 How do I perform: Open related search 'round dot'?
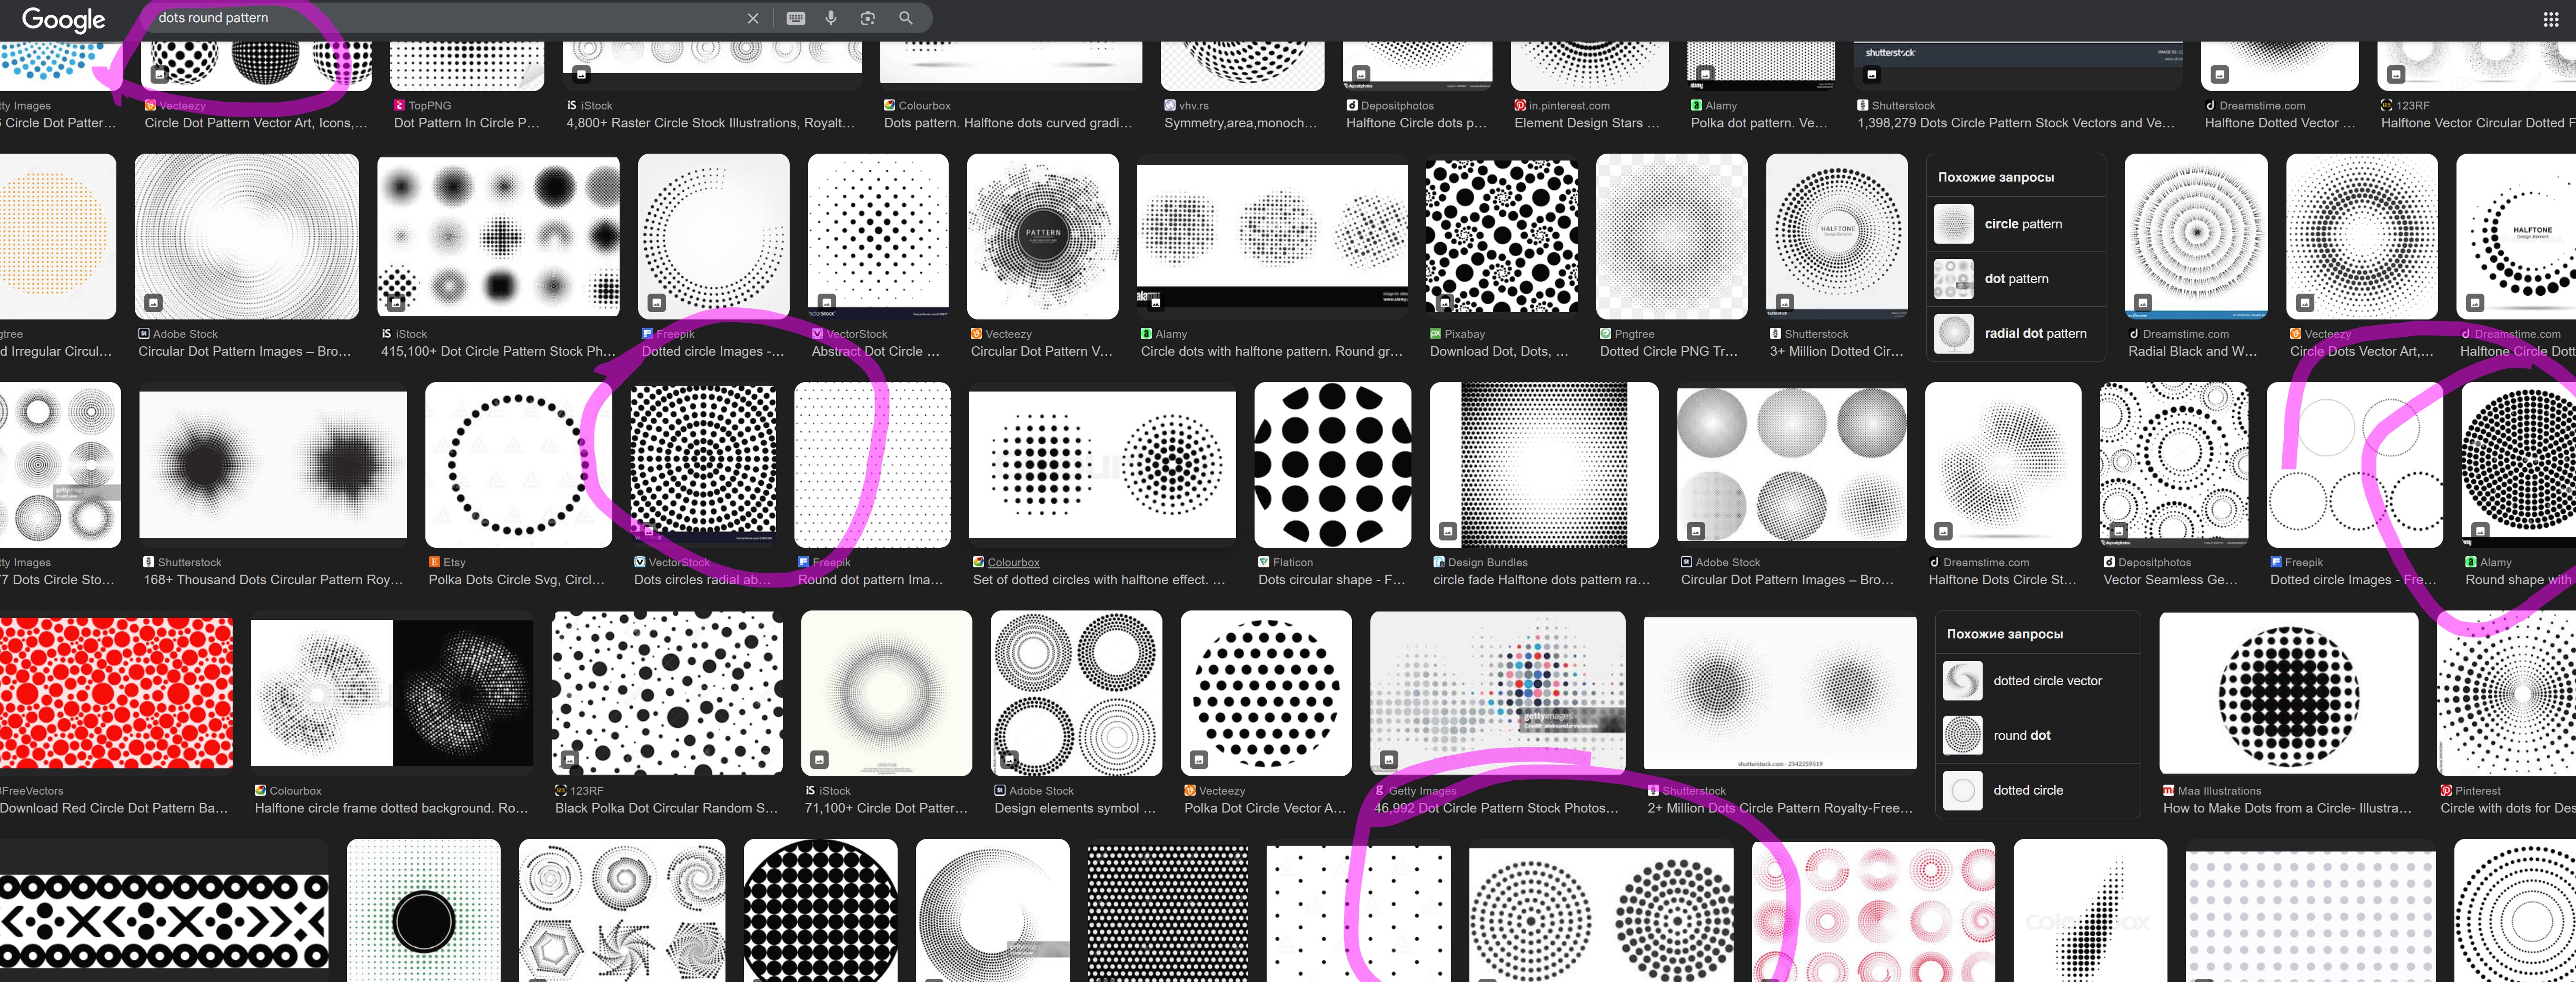[2021, 735]
